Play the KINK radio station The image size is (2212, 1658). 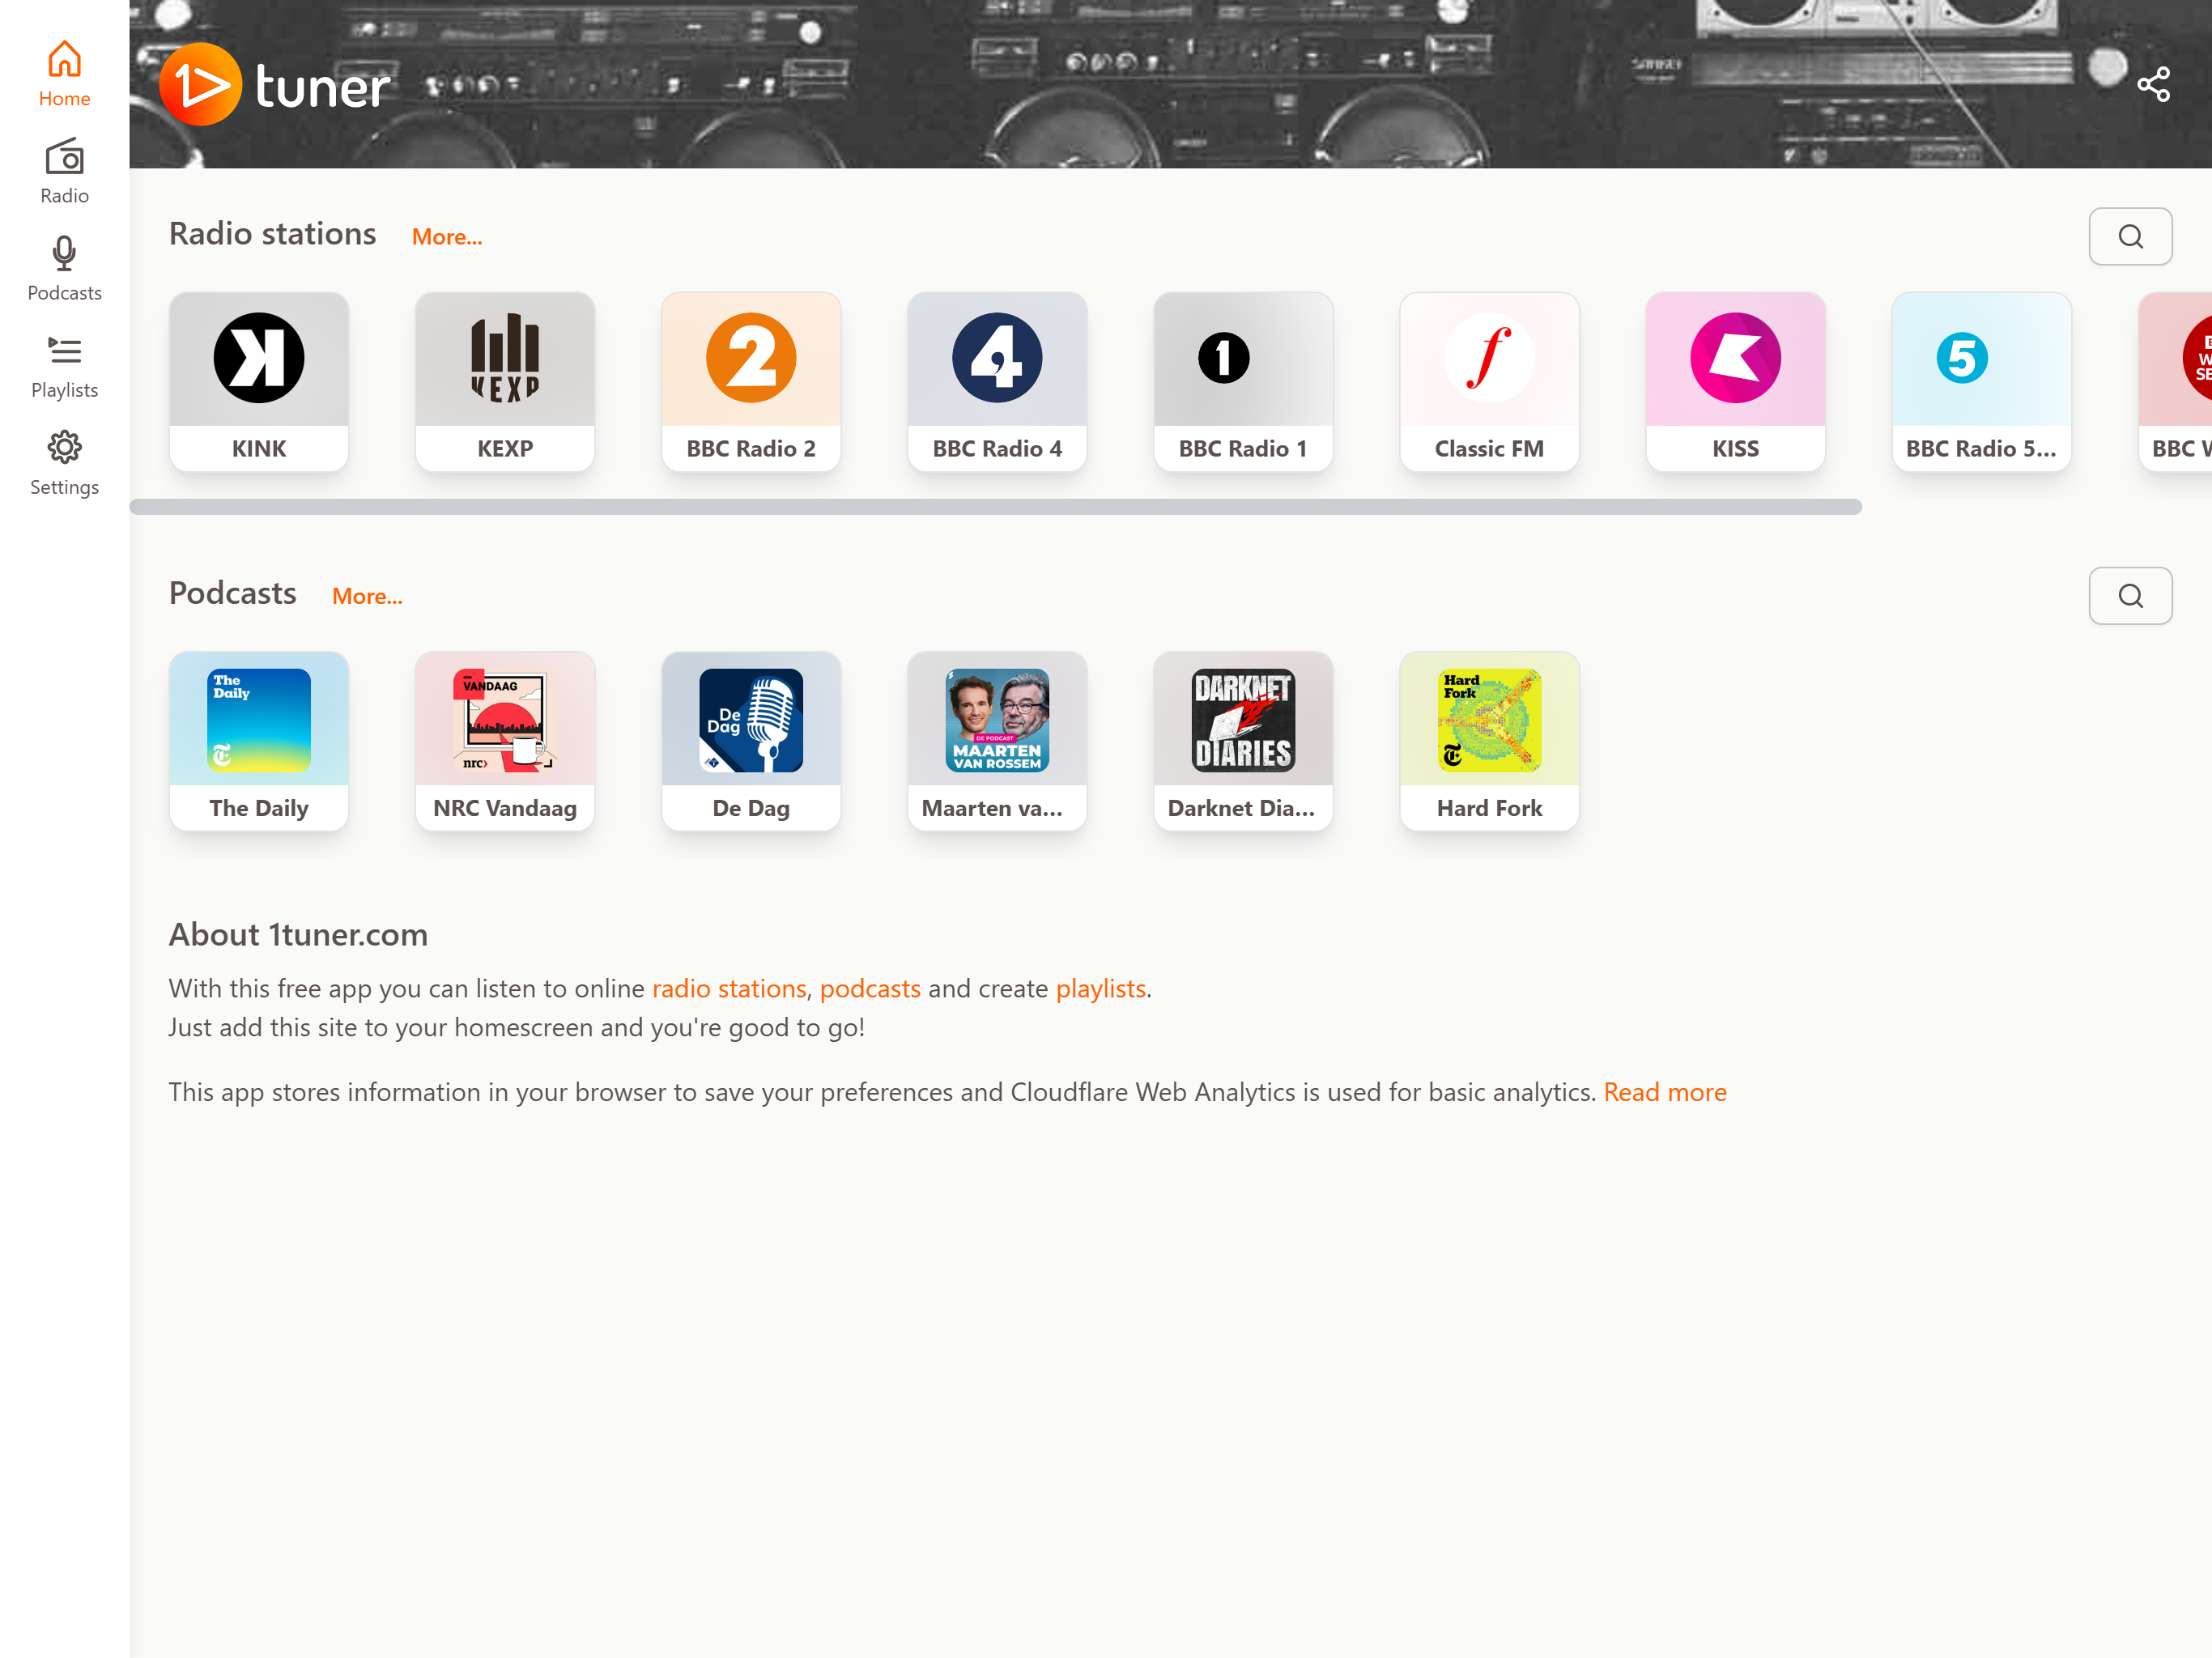[x=259, y=381]
